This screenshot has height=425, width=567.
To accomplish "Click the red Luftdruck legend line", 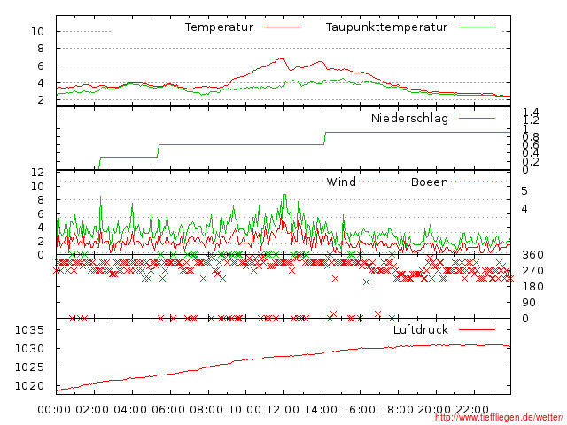I will [x=477, y=329].
